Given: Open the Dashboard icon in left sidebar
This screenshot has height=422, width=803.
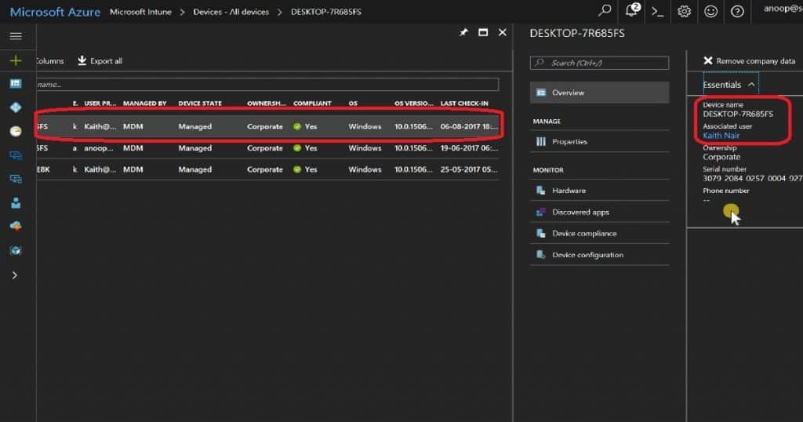Looking at the screenshot, I should click(x=16, y=83).
